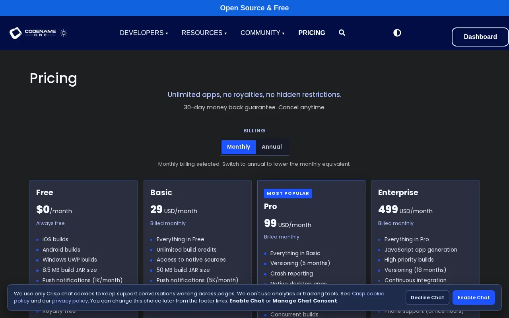Click '50 MB build JAR size' item

click(183, 270)
